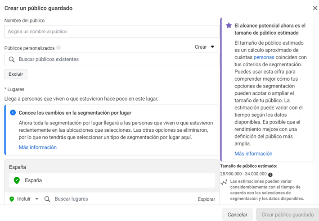Click the Nombre del público input field
This screenshot has height=221, width=319.
112,32
